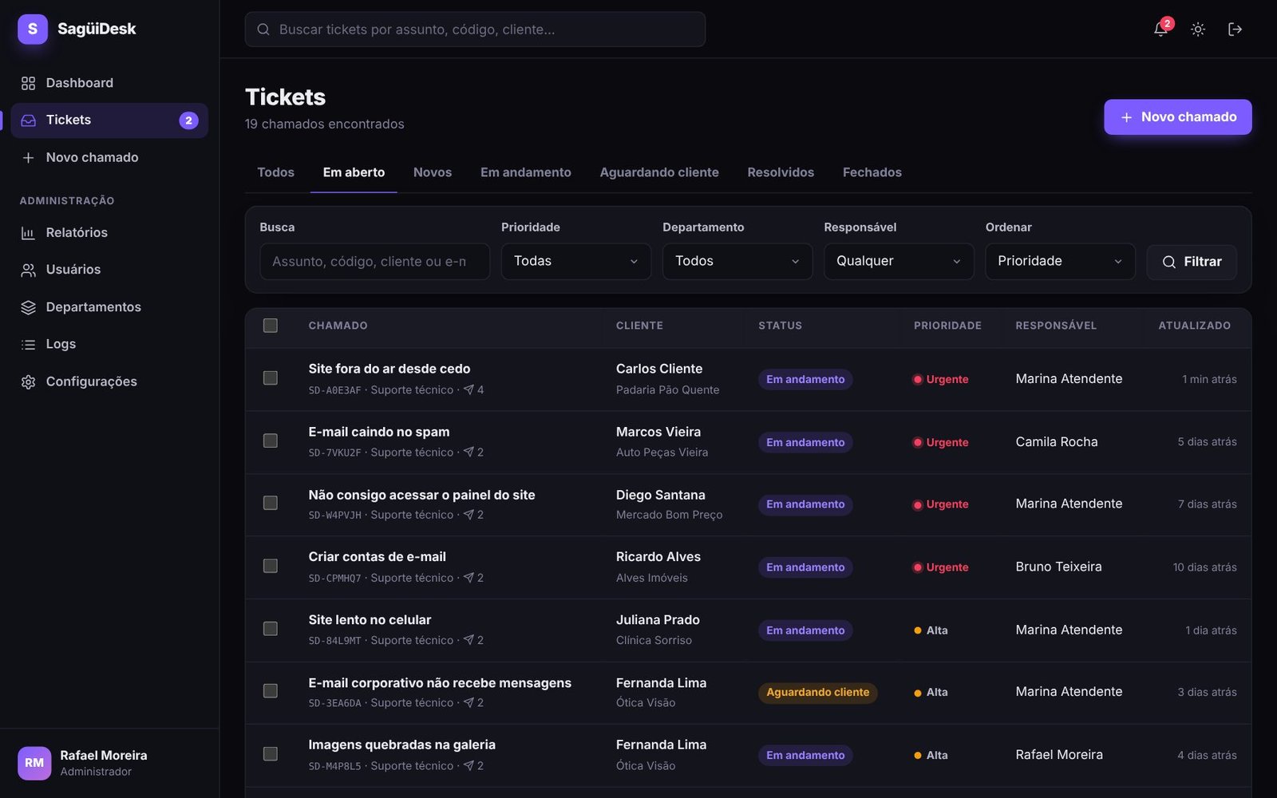Click 'Camila Rocha' in responsável column
The width and height of the screenshot is (1277, 798).
[1056, 442]
